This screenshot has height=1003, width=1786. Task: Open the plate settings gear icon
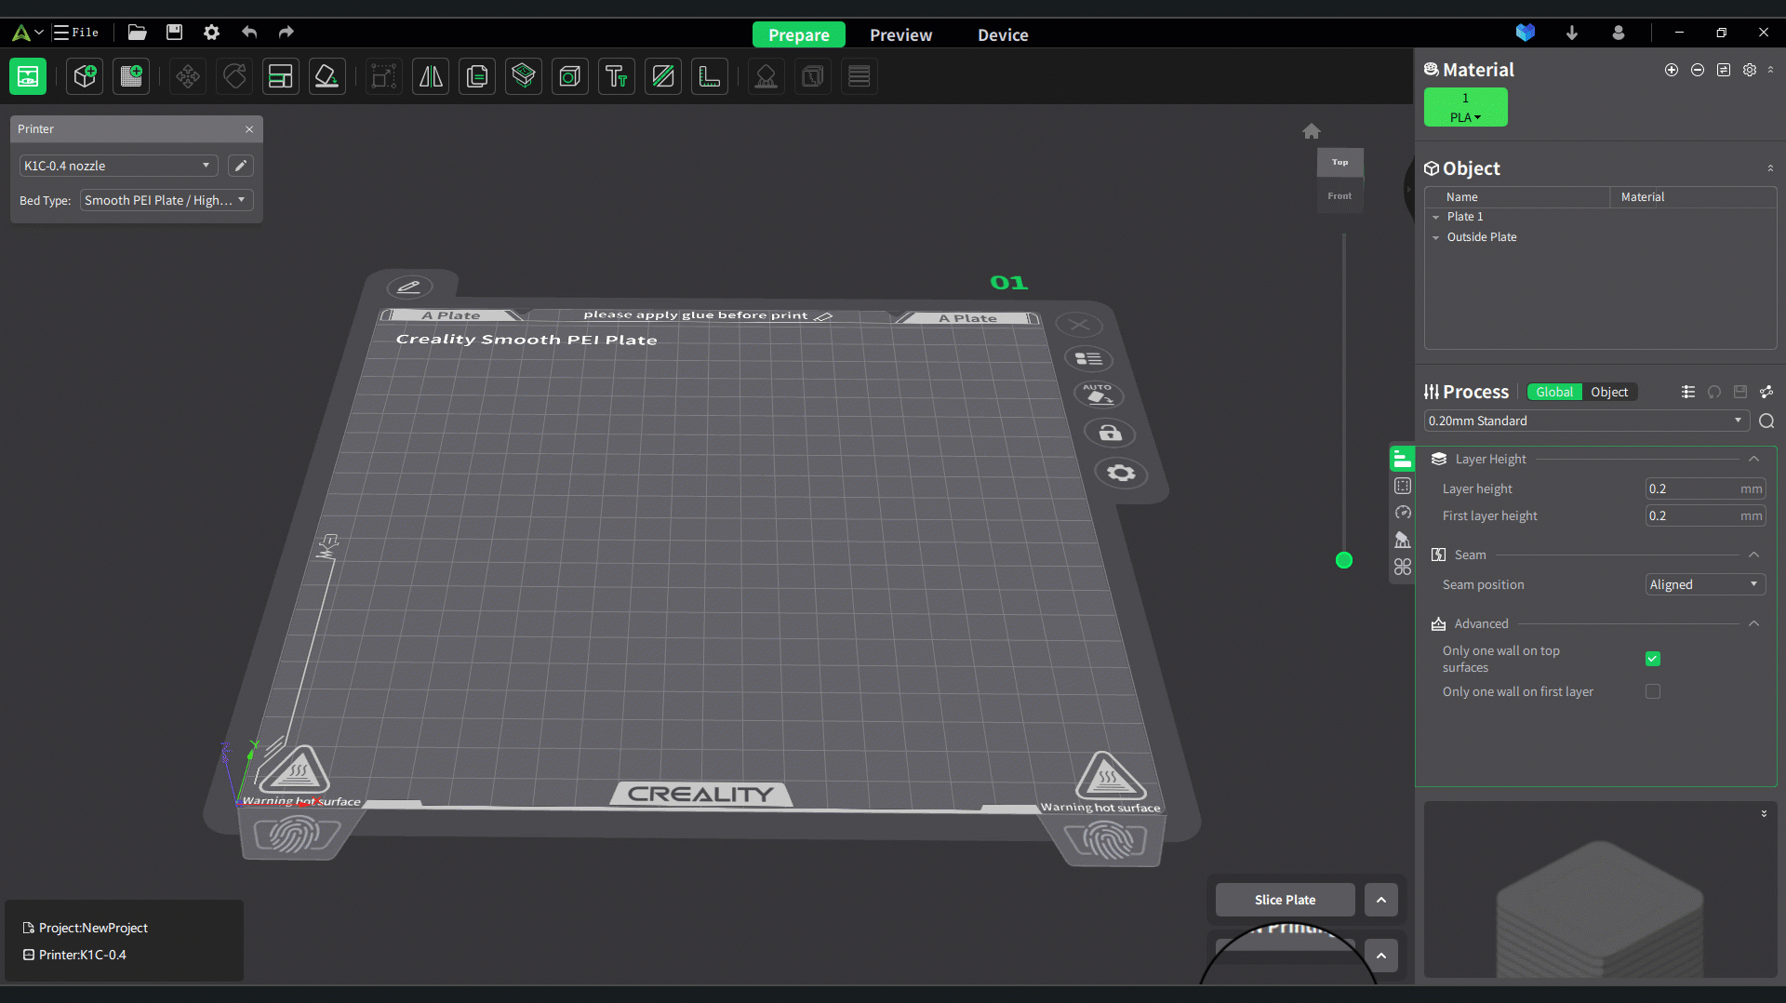click(1121, 473)
